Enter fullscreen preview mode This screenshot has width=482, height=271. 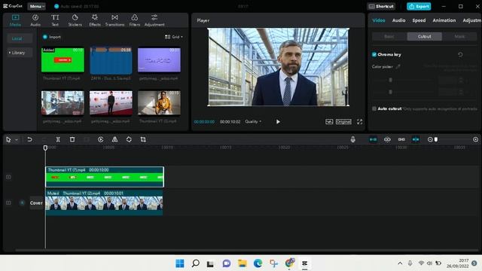click(x=359, y=122)
